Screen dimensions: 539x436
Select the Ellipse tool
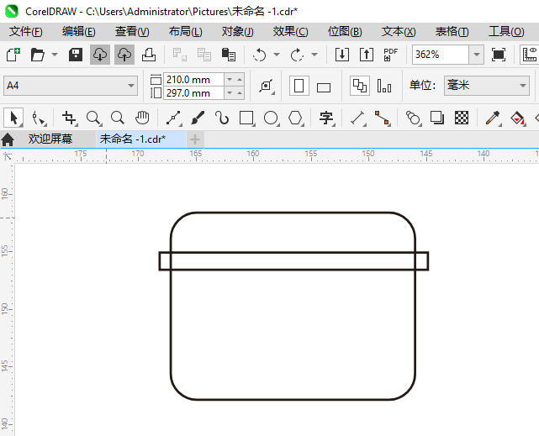(271, 118)
